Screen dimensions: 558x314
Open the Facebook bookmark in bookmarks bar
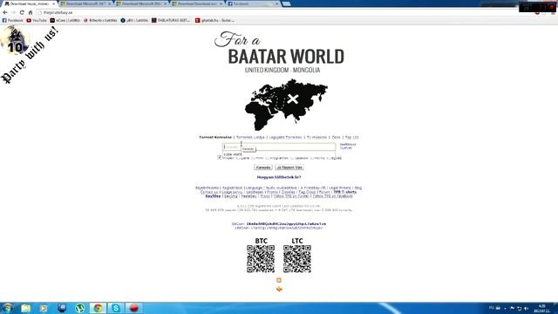(x=12, y=21)
